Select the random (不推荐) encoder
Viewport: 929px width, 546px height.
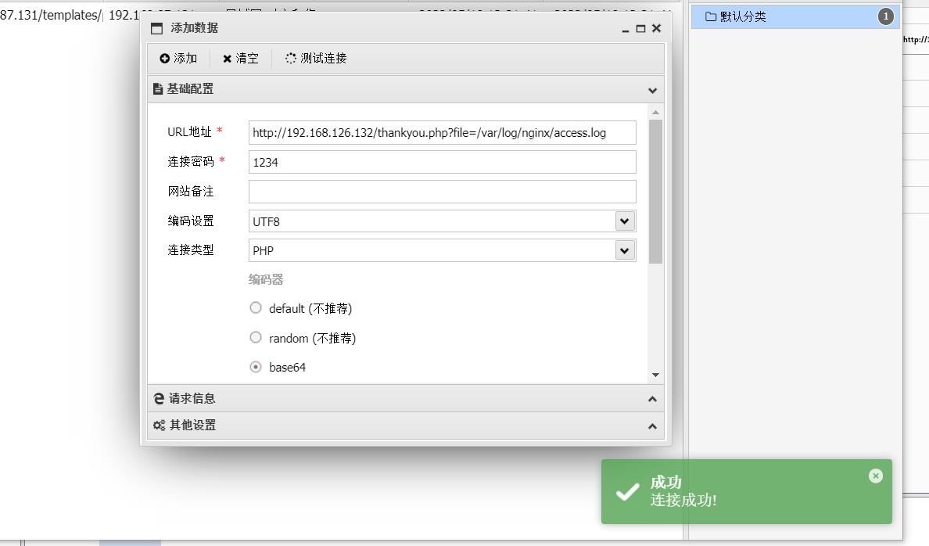256,337
